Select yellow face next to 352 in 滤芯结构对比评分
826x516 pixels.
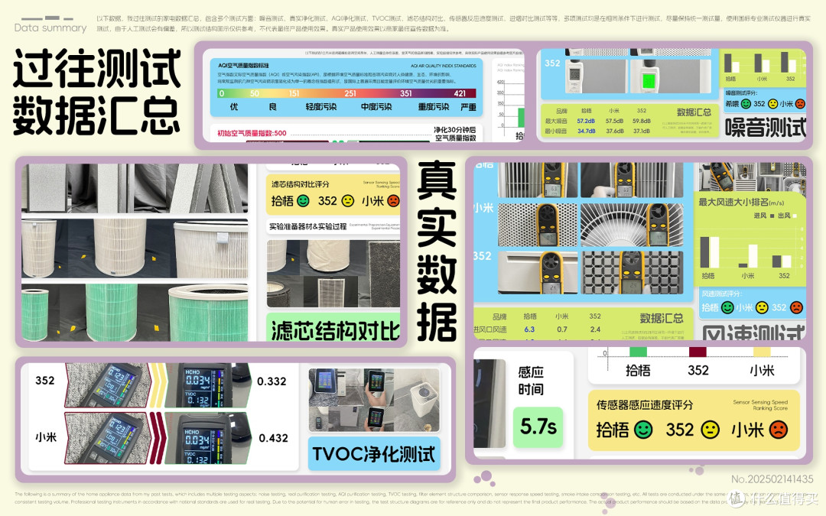[348, 200]
